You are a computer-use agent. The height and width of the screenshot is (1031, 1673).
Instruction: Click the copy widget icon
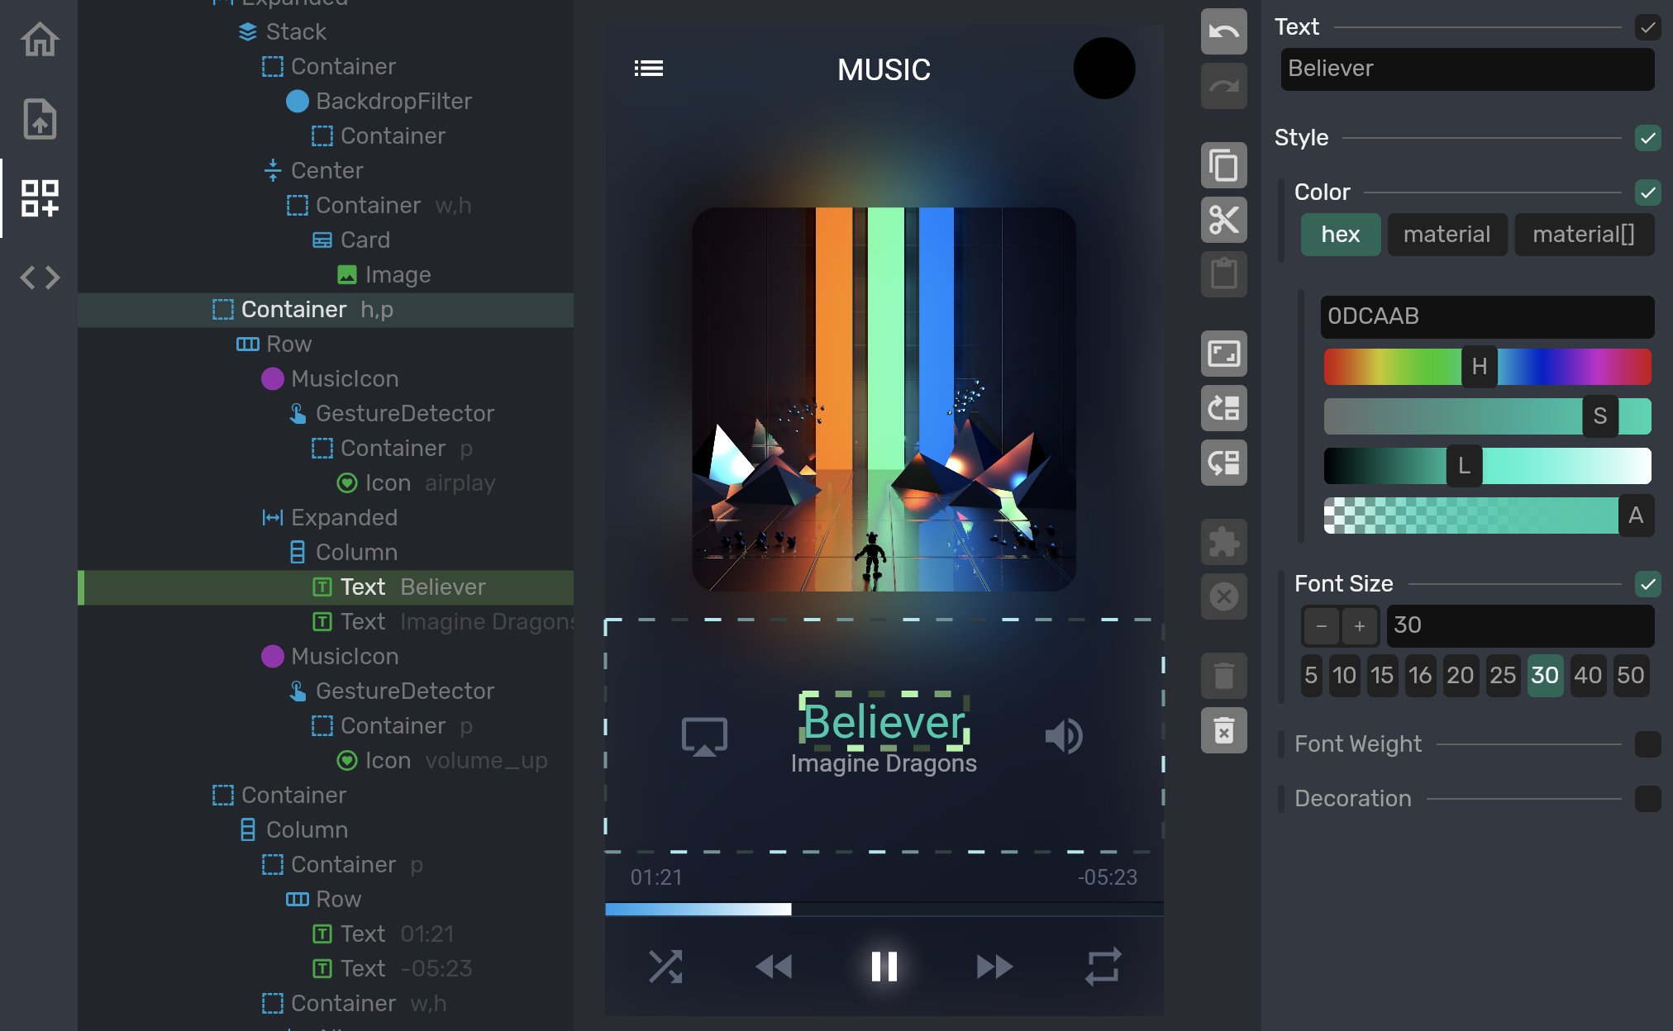(x=1223, y=165)
